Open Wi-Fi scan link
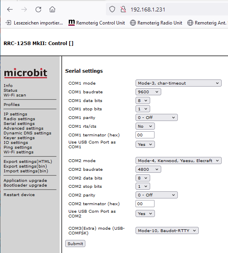The image size is (228, 253). [x=15, y=95]
